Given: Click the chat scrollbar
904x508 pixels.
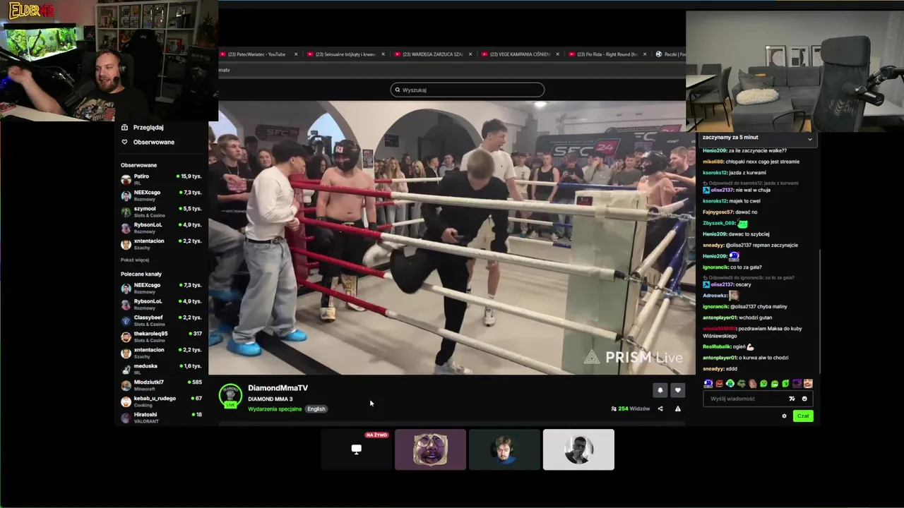Looking at the screenshot, I should tap(820, 310).
